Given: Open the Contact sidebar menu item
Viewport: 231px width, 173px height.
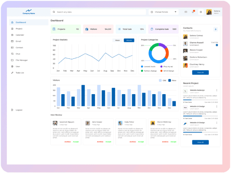Looking at the screenshot, I should click(19, 47).
